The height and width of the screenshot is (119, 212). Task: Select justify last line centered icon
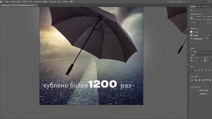pyautogui.click(x=206, y=70)
